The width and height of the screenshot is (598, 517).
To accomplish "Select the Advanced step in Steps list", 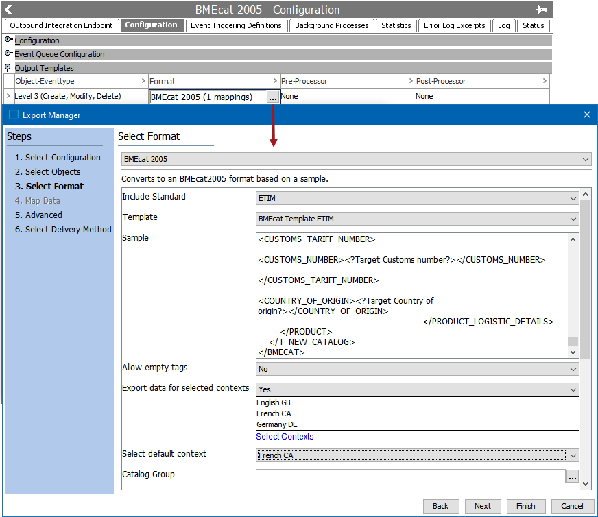I will tap(44, 215).
